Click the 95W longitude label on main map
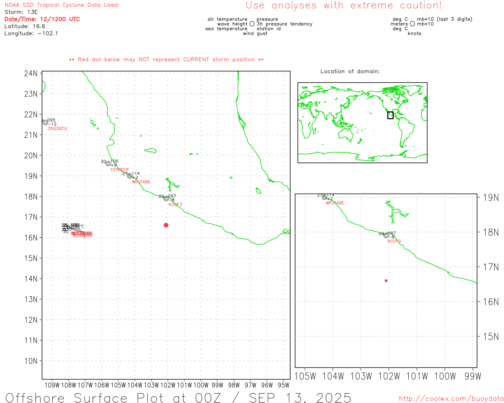504x403 pixels. 283,385
